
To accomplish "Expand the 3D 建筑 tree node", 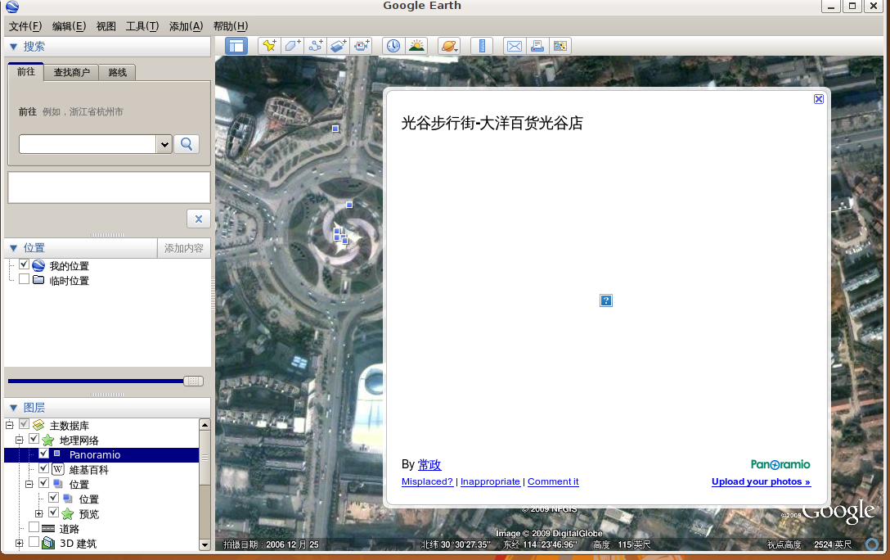I will tap(20, 543).
